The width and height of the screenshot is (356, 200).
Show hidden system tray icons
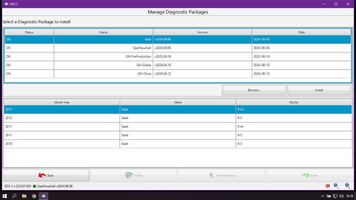pyautogui.click(x=322, y=196)
